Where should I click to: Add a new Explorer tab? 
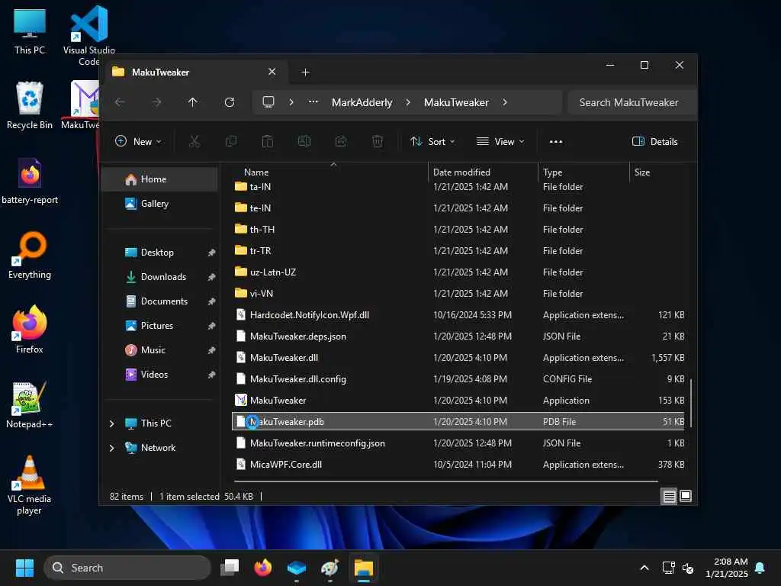point(305,72)
